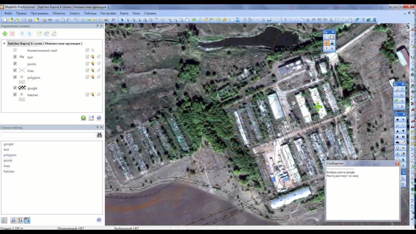Click the E button in Re palette
Viewport: 416px width, 234px height.
[332, 48]
